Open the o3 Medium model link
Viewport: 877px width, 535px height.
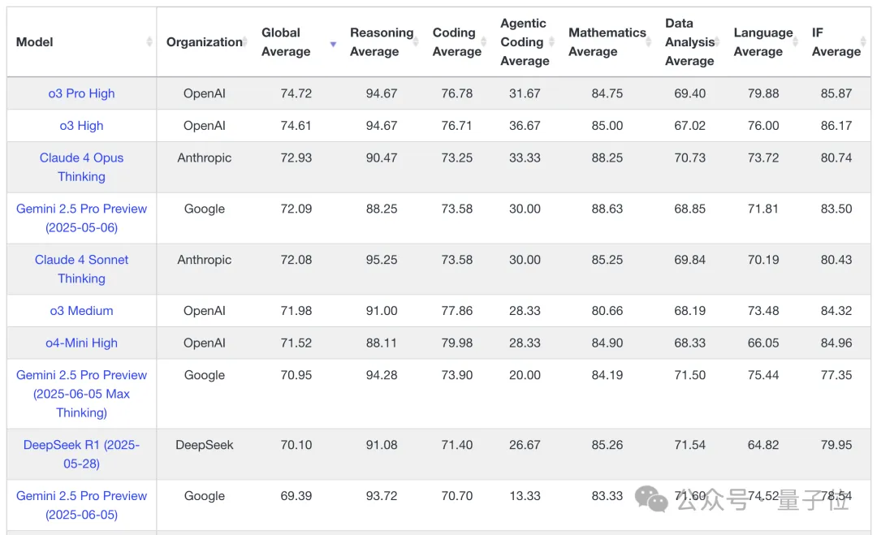(81, 311)
